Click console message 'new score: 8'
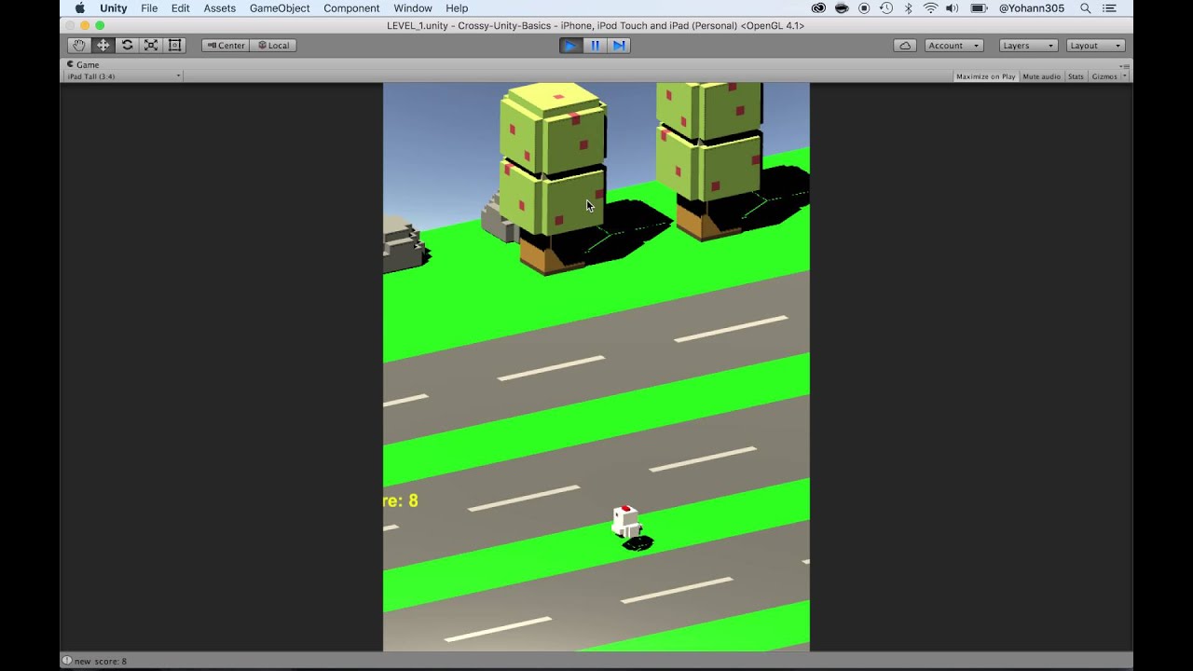 pos(101,661)
